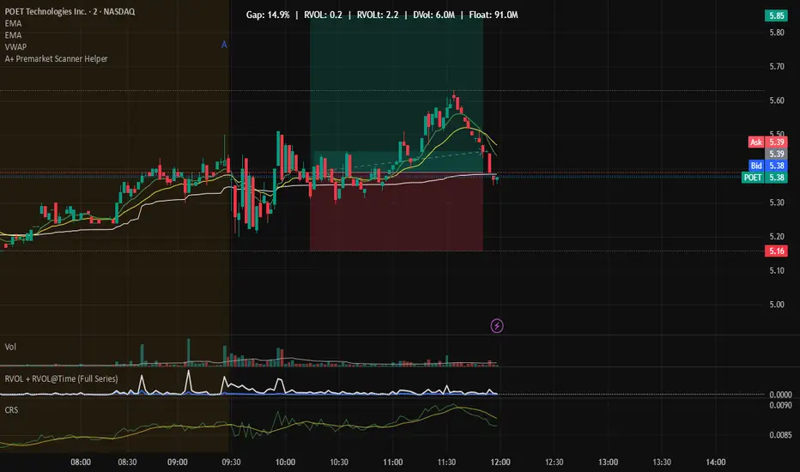The width and height of the screenshot is (800, 472).
Task: Select the first EMA indicator label
Action: (x=13, y=23)
